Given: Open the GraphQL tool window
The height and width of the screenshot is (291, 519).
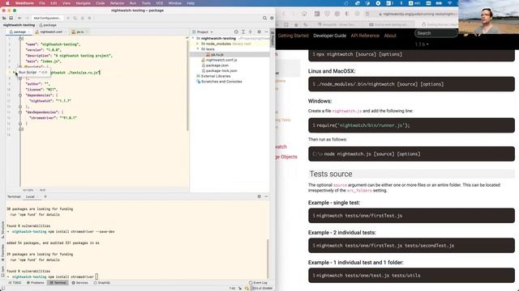Looking at the screenshot, I should [x=102, y=283].
